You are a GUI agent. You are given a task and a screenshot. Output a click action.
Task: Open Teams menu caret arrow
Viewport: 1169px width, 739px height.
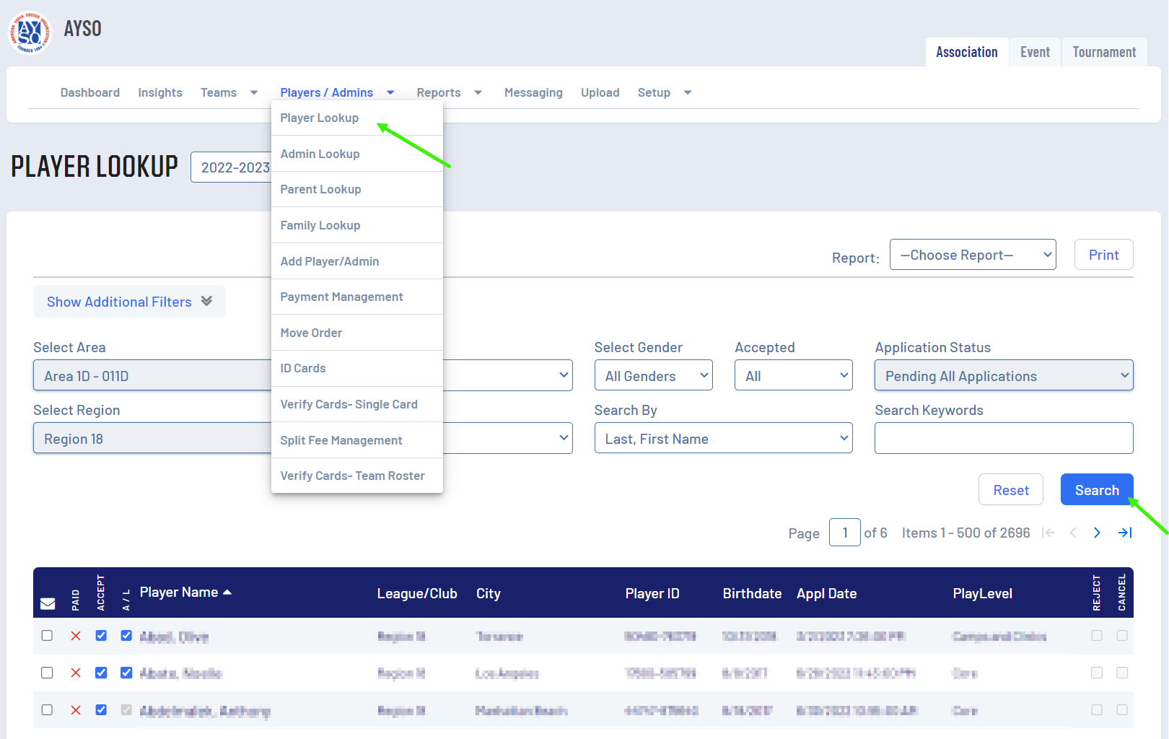pyautogui.click(x=254, y=93)
